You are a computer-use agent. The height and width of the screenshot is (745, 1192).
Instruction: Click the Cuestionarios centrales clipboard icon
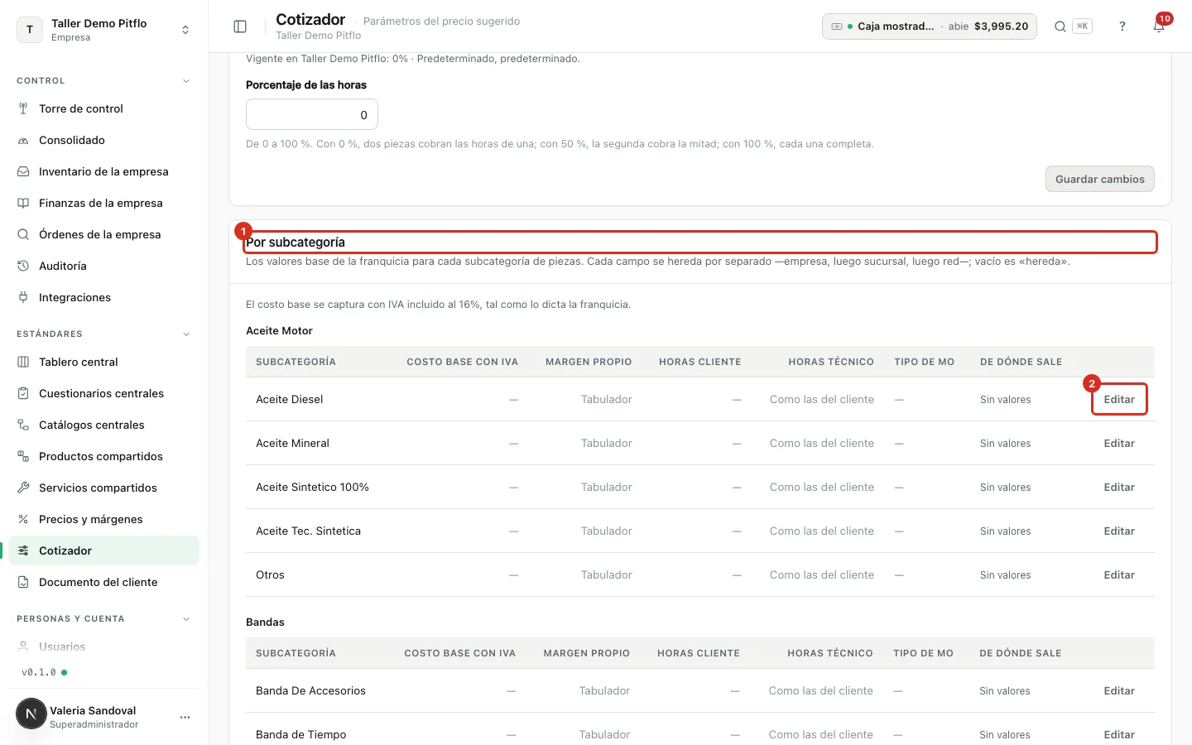pos(23,393)
